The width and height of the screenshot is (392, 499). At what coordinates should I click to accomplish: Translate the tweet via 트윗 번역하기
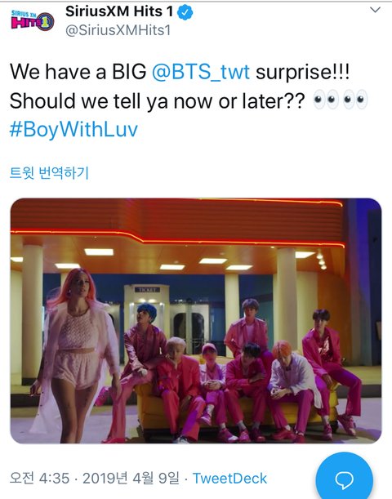click(x=49, y=173)
